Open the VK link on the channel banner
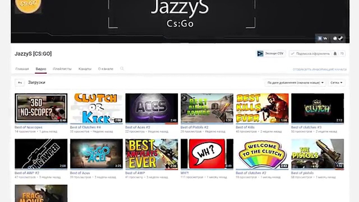The width and height of the screenshot is (359, 202). pyautogui.click(x=323, y=38)
